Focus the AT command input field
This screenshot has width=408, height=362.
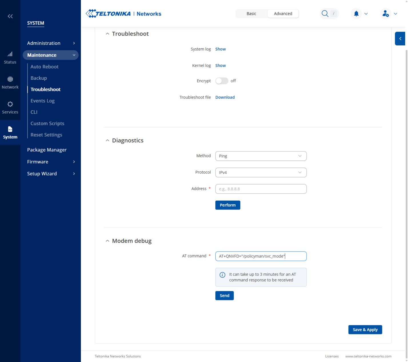point(261,256)
